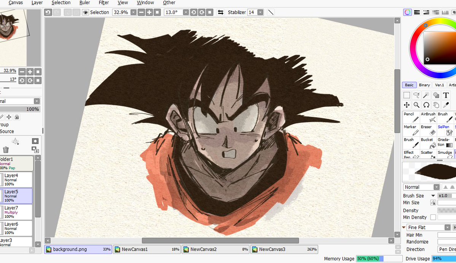Zoom out using the toolbar minus button
This screenshot has height=263, width=456.
(141, 12)
